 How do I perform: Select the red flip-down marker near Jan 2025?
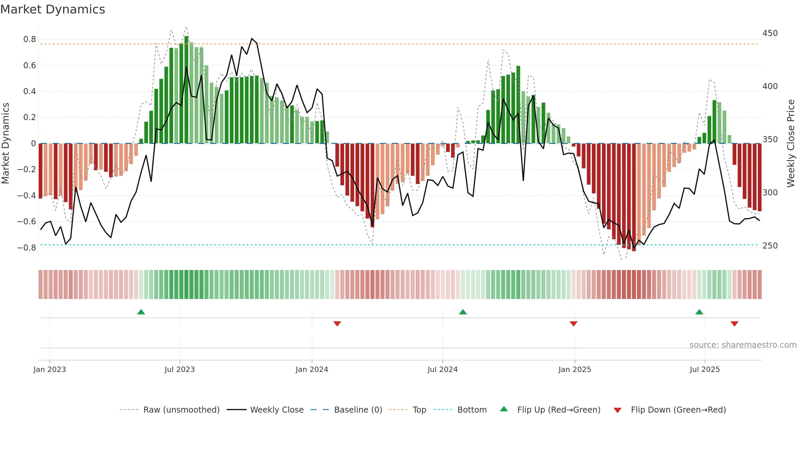coord(574,324)
